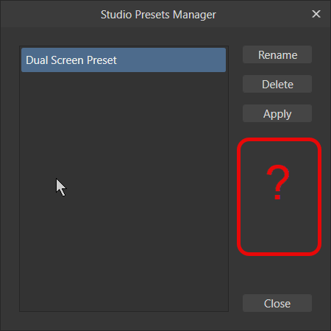Dismiss dialog using the X icon
The image size is (331, 331).
pos(316,14)
